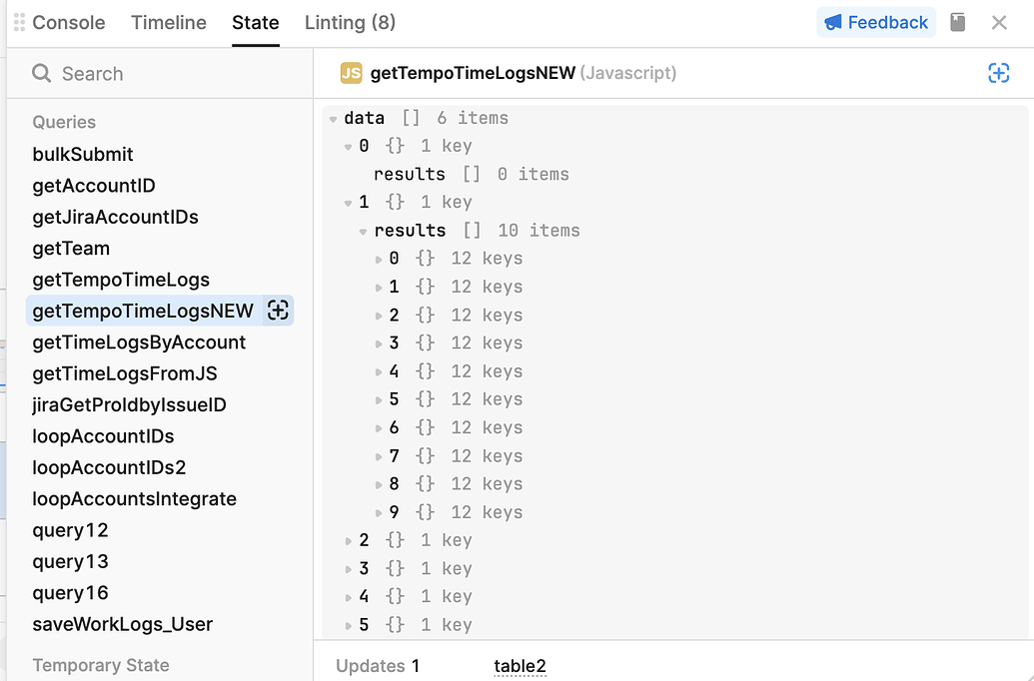Select the bulkSubmit query
This screenshot has height=681, width=1034.
83,154
